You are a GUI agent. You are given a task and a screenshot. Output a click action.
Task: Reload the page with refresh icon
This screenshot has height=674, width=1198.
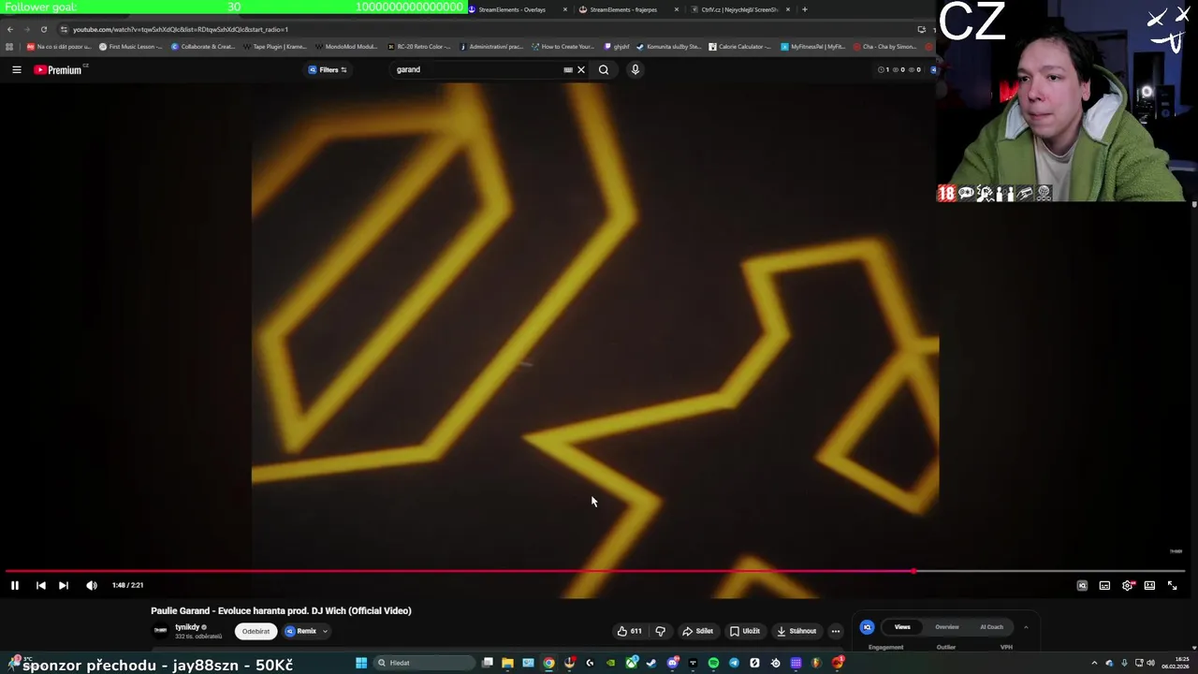click(x=43, y=29)
